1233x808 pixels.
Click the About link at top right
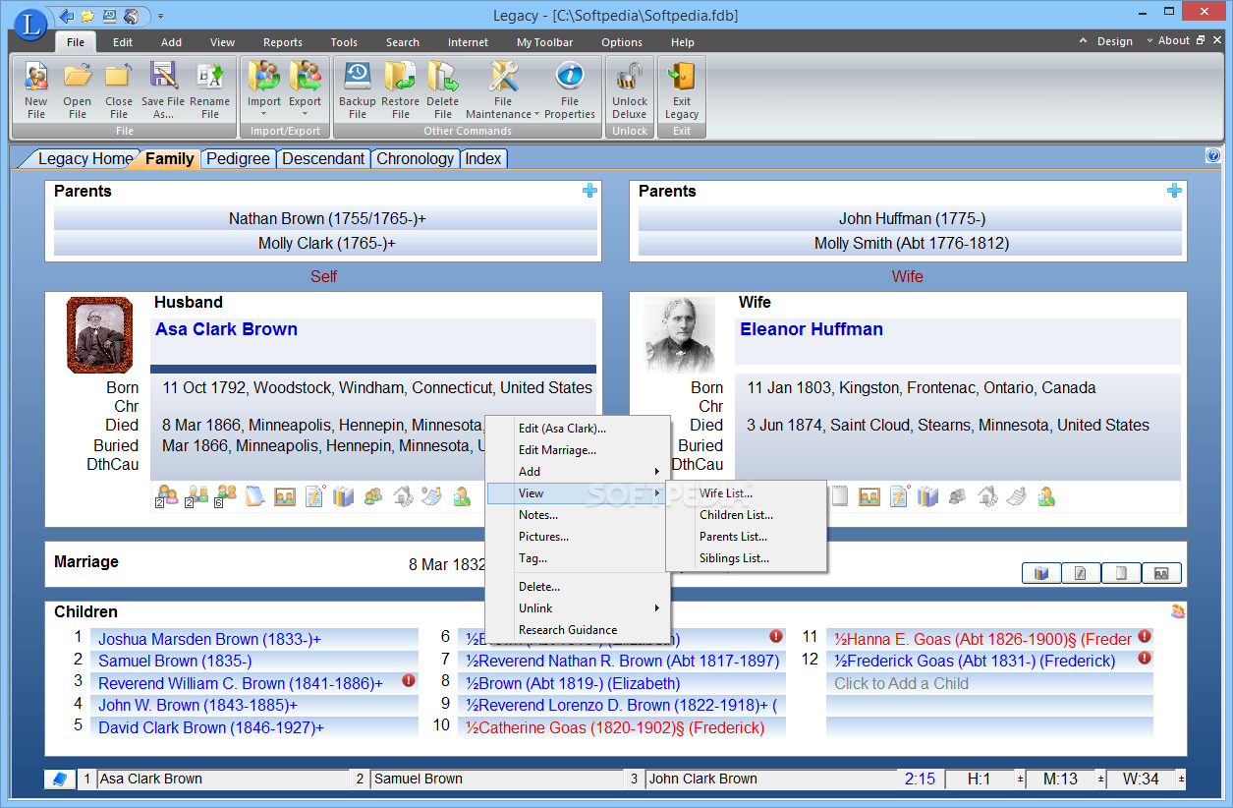pyautogui.click(x=1173, y=41)
